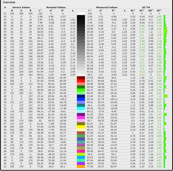Click the Nominal Values group header
Viewport: 173px width, 171px height.
tap(56, 7)
